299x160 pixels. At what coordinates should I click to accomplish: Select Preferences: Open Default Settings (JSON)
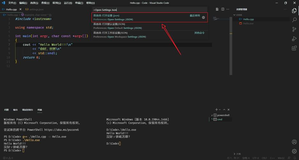pos(150,26)
